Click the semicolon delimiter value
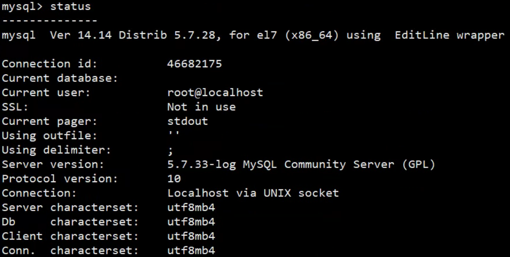The height and width of the screenshot is (257, 510). pos(170,151)
